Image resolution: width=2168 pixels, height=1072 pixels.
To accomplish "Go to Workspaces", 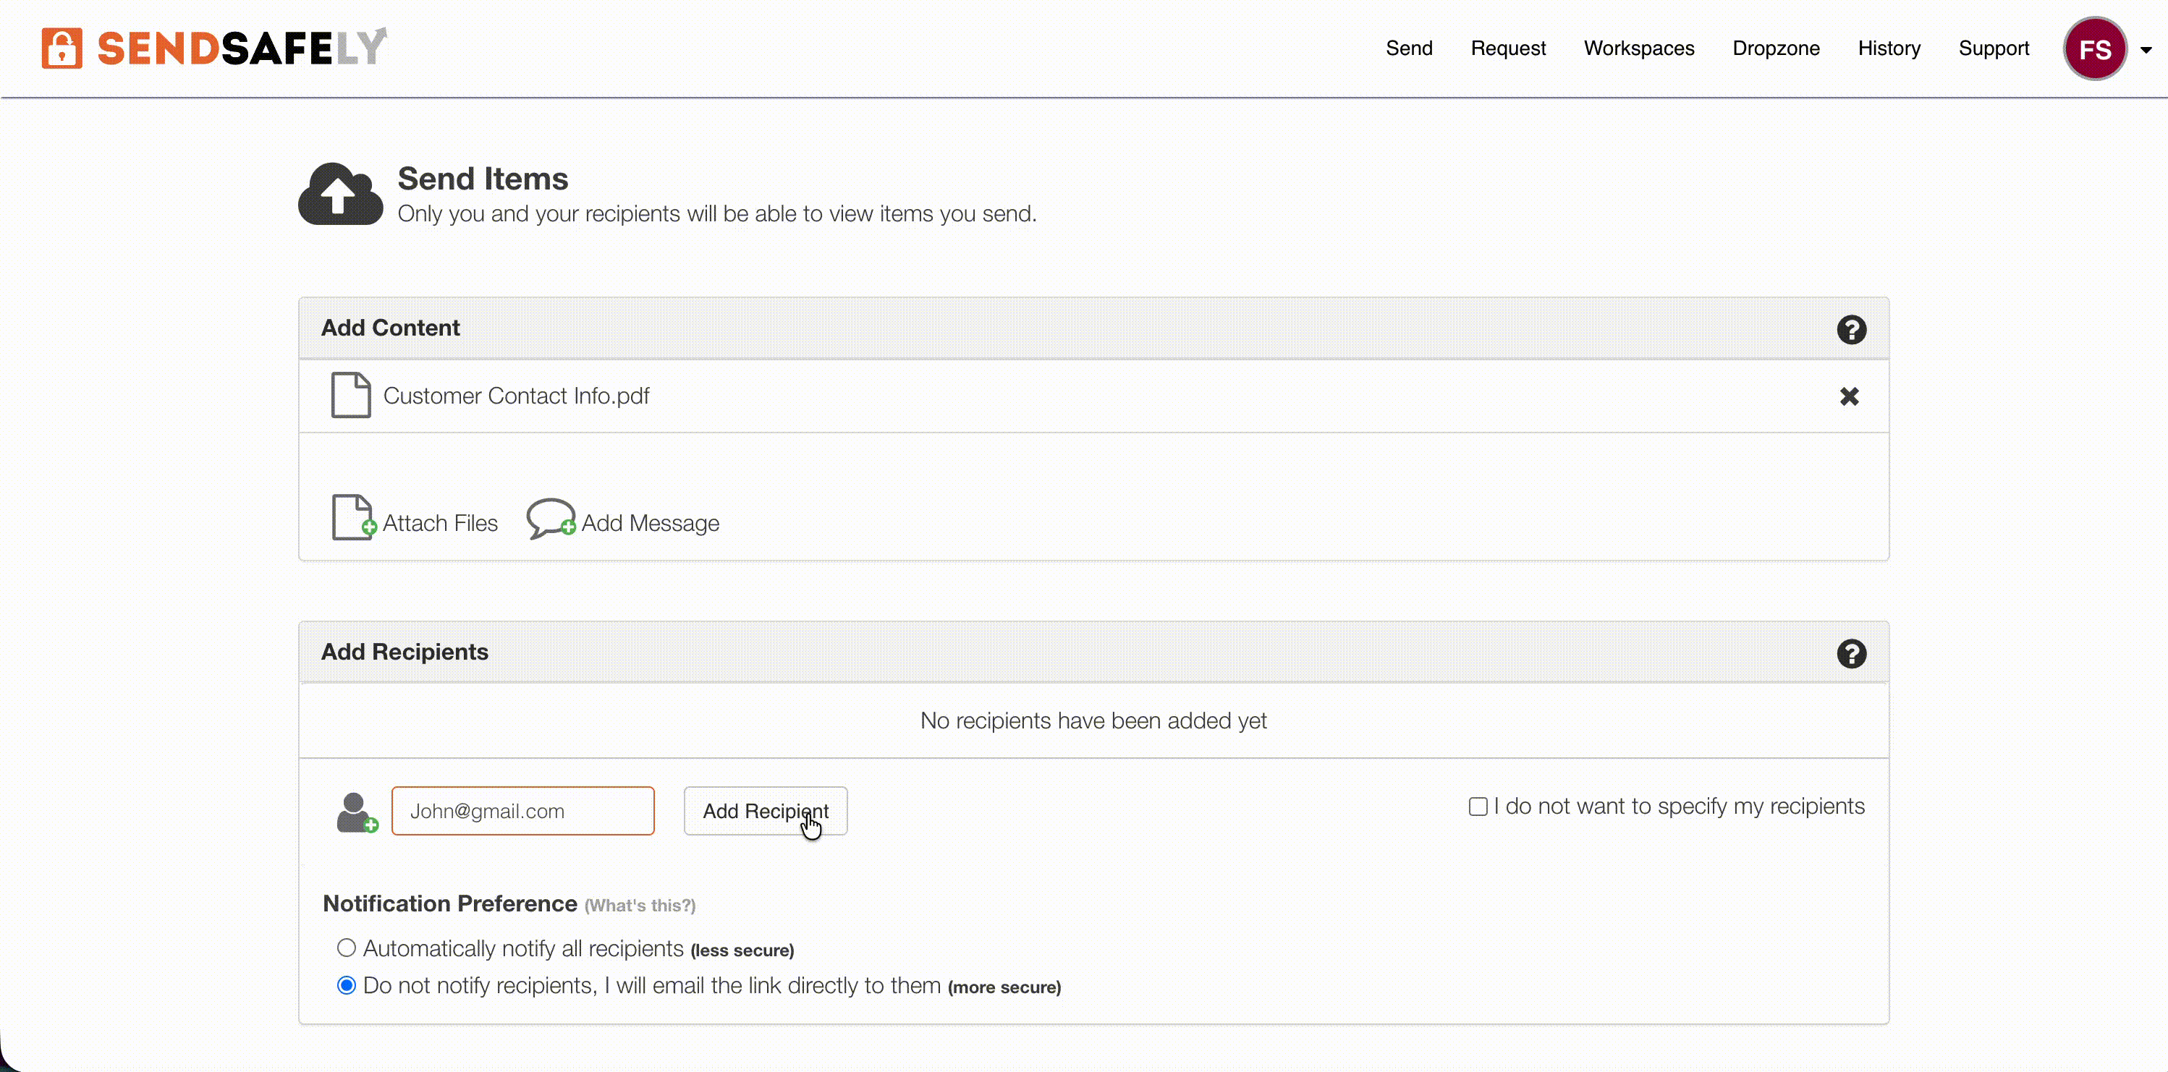I will click(1638, 48).
